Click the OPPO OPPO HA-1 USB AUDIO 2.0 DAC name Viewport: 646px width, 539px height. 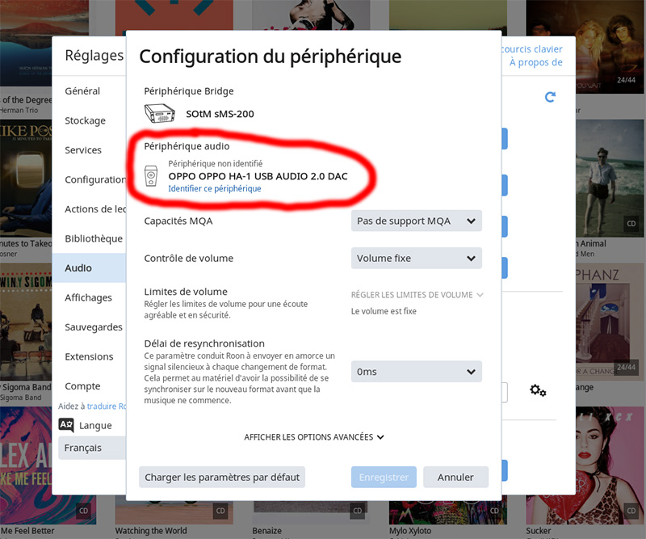click(x=258, y=176)
